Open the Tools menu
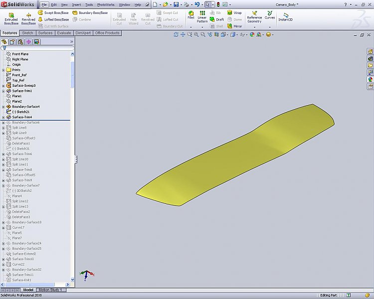This screenshot has width=374, height=299. pos(89,4)
